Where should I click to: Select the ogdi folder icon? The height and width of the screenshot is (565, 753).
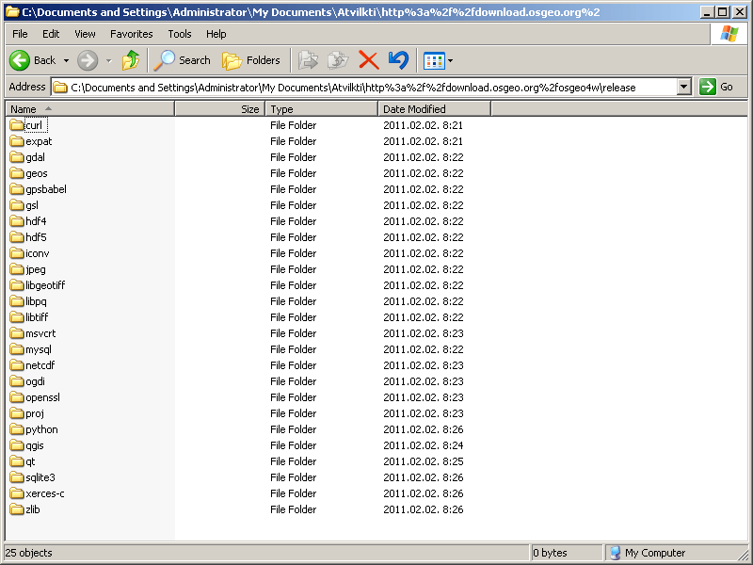coord(16,381)
